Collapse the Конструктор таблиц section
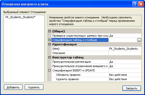Image resolution: width=145 pixels, height=95 pixels. (x=50, y=57)
